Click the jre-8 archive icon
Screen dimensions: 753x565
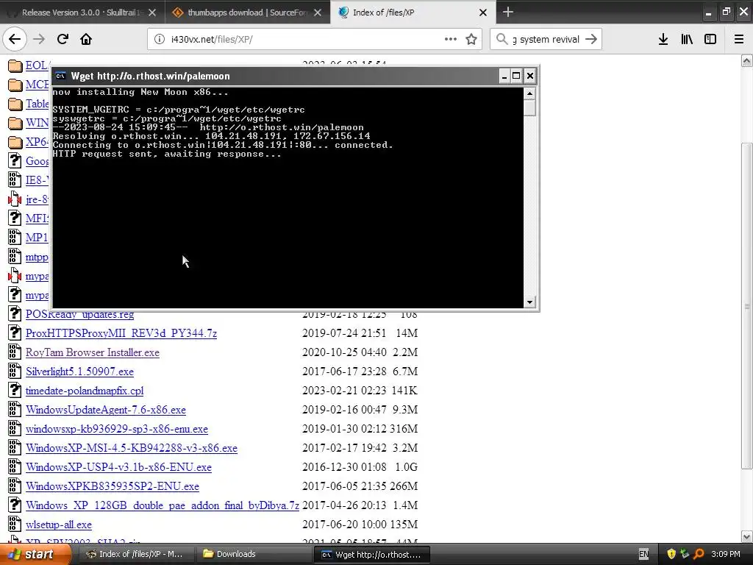point(15,199)
